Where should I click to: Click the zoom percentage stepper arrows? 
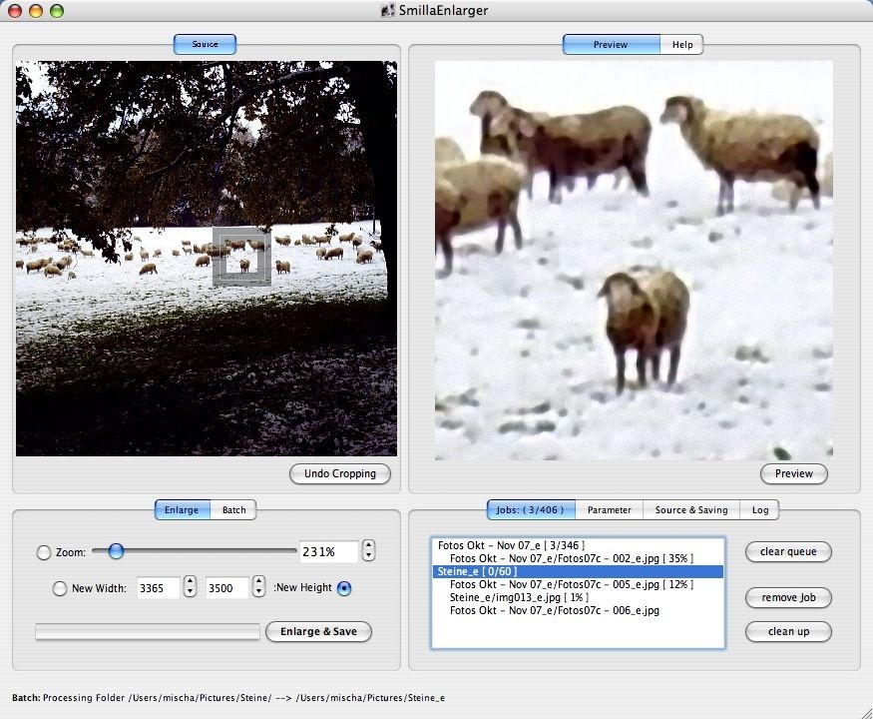(368, 551)
